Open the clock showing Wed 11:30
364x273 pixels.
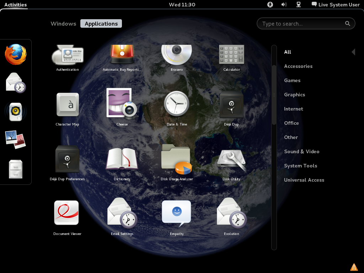click(x=182, y=4)
